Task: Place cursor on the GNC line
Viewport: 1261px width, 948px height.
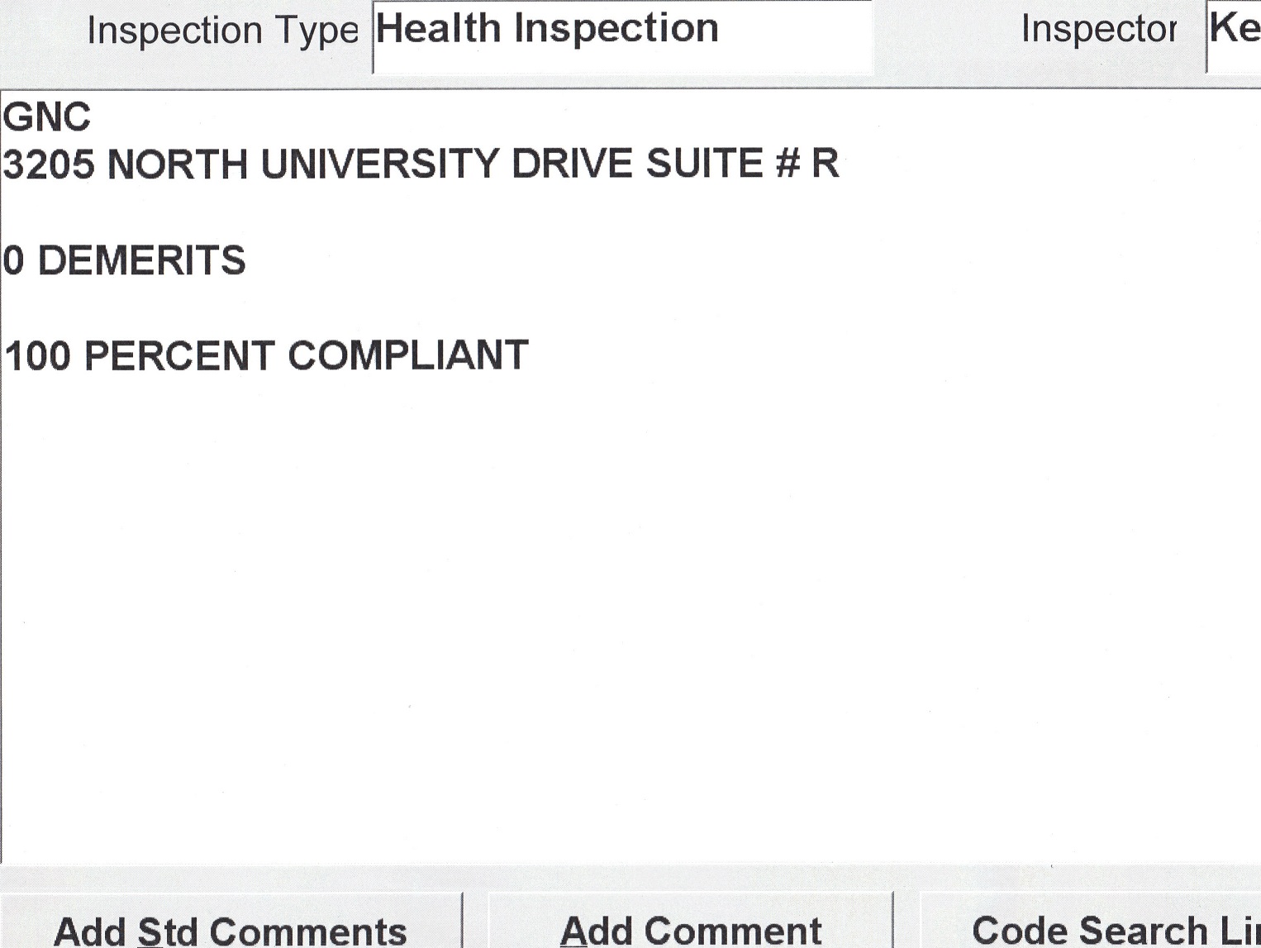Action: point(47,117)
